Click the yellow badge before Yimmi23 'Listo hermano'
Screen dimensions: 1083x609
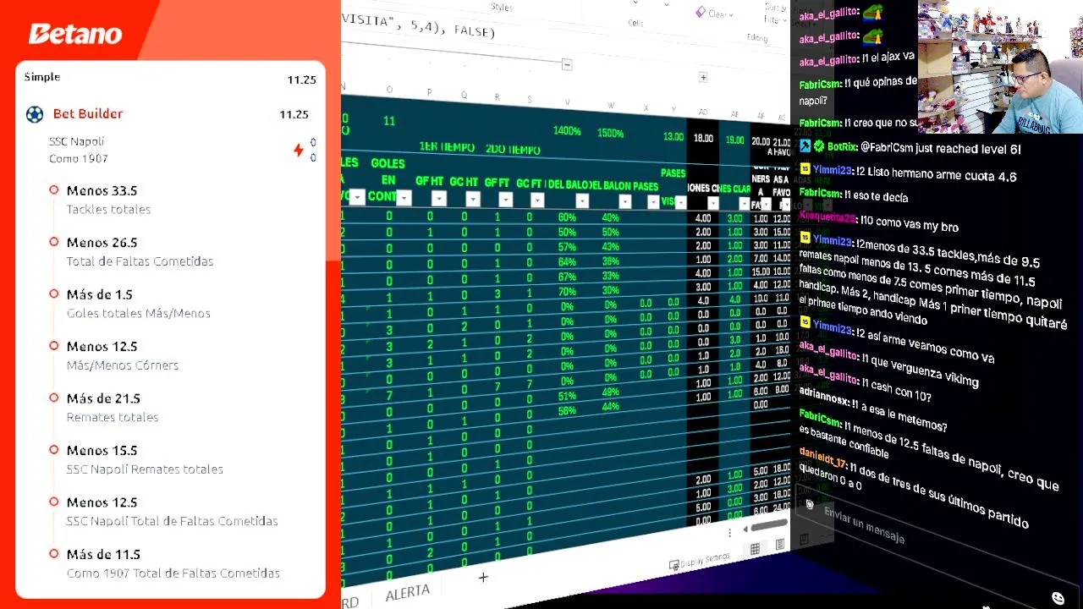[805, 169]
